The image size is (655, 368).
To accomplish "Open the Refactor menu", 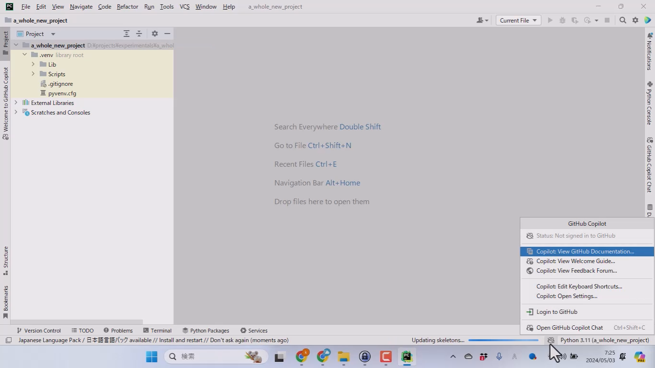I will pos(127,7).
